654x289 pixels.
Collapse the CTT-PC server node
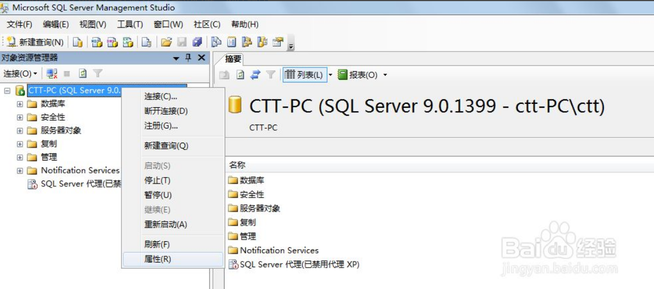pos(7,90)
